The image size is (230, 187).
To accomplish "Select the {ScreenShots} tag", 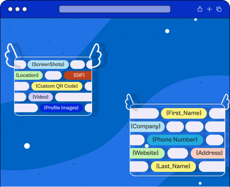I will pos(48,64).
